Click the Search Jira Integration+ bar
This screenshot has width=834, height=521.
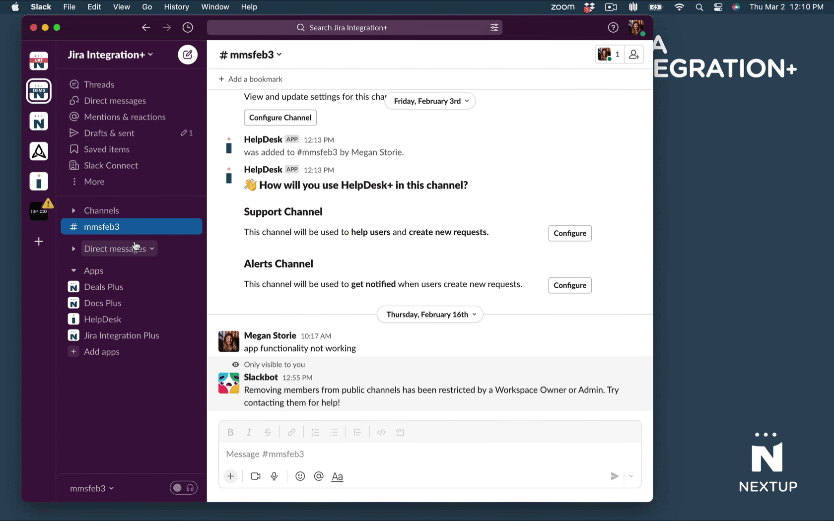[x=354, y=28]
